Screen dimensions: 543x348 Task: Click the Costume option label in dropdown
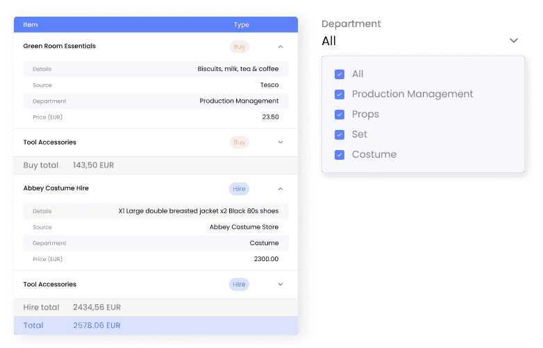pos(374,154)
